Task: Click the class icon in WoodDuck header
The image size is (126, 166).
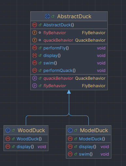Action: pyautogui.click(x=8, y=130)
